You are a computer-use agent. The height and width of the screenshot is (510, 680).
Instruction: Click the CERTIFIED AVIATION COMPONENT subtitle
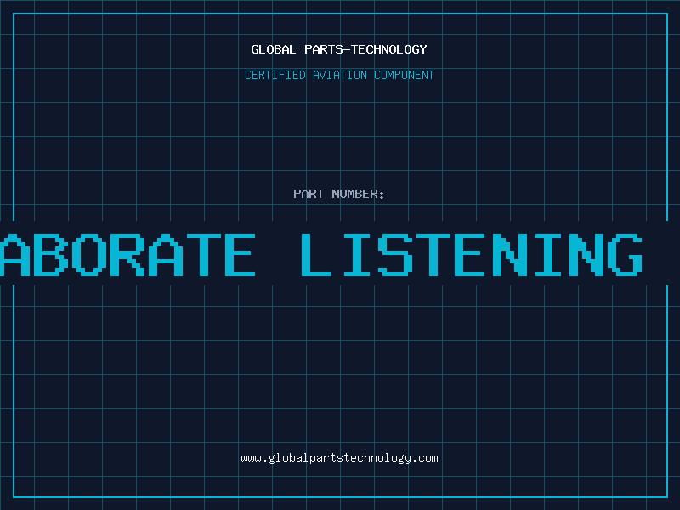[339, 75]
